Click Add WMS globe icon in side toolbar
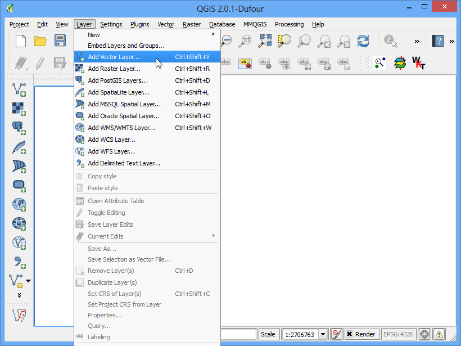This screenshot has width=461, height=346. pyautogui.click(x=19, y=205)
